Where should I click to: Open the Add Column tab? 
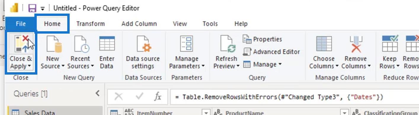[139, 24]
